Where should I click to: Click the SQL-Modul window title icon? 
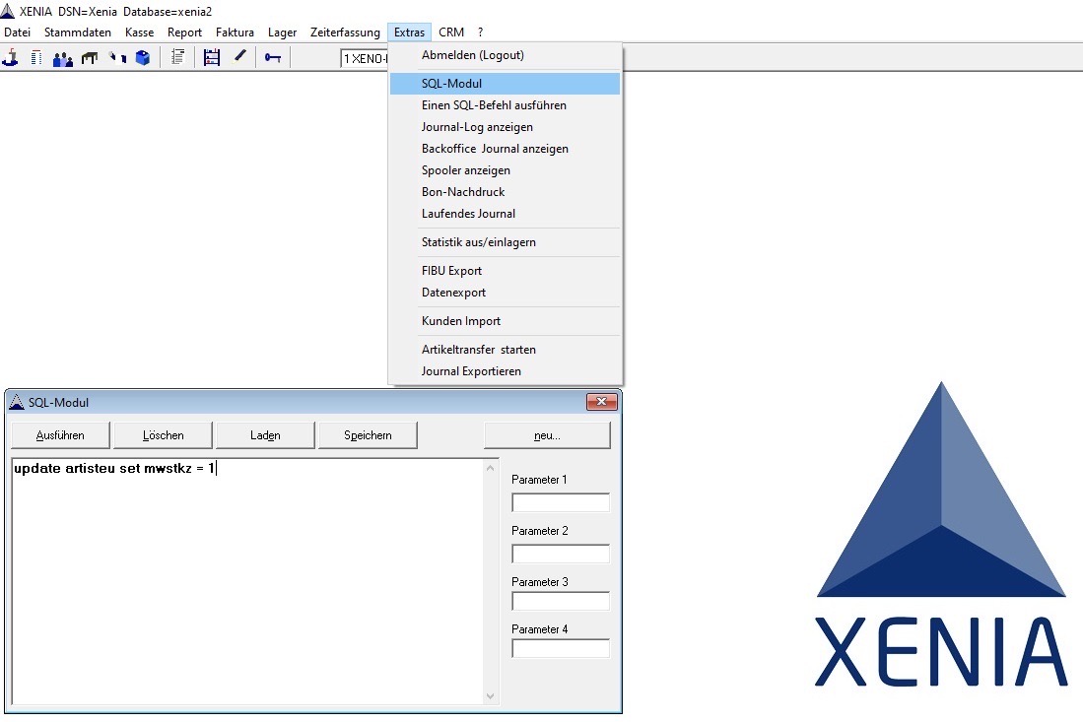pos(17,402)
